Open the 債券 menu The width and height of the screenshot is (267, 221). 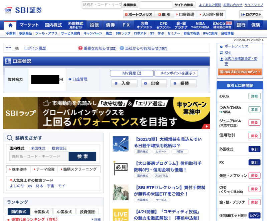pos(110,25)
